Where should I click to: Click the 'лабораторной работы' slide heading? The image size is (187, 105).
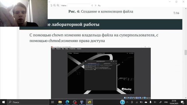click(75, 24)
